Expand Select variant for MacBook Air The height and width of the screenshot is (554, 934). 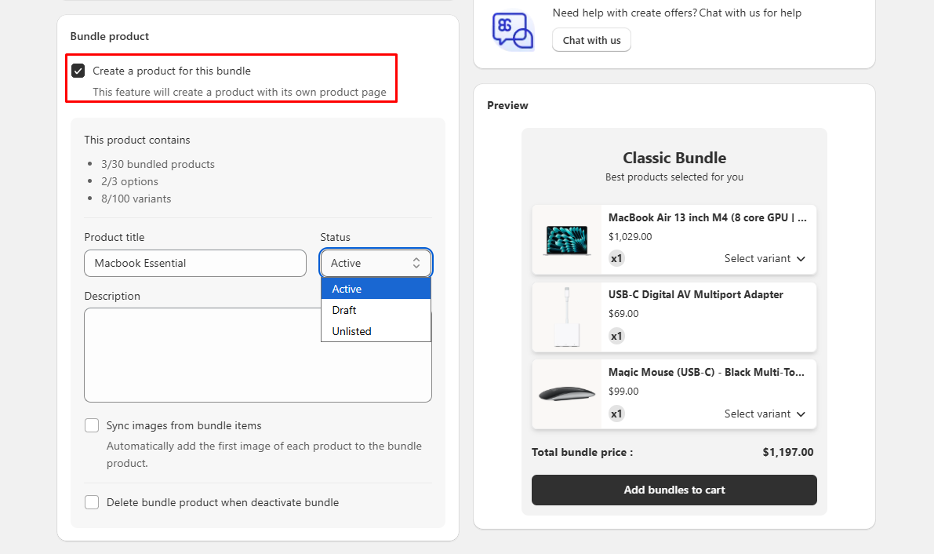[x=765, y=258]
